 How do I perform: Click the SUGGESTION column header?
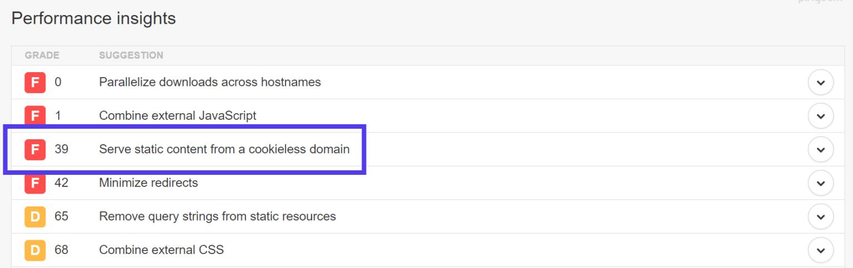(x=131, y=55)
